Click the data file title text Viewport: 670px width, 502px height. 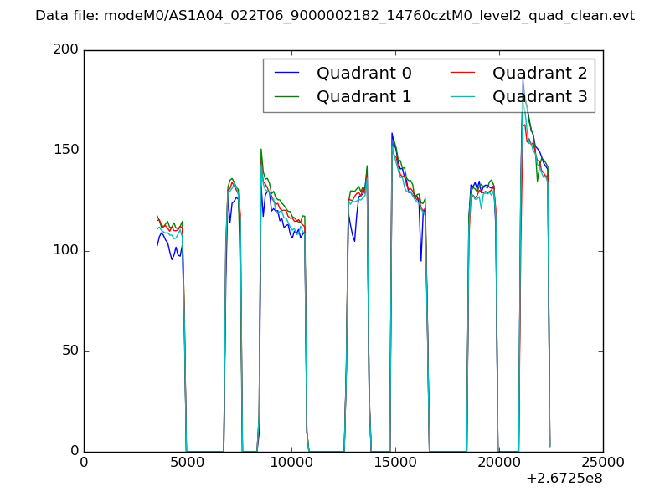tap(335, 16)
